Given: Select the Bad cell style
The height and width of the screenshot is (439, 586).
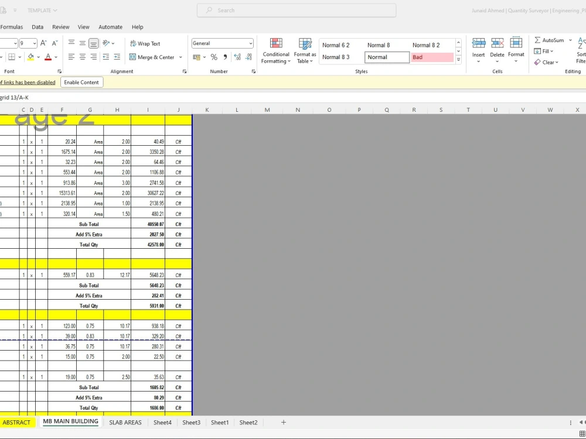Looking at the screenshot, I should pos(432,57).
